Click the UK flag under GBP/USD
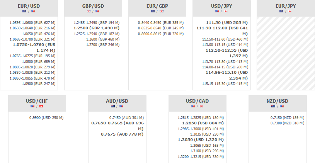This screenshot has width=315, height=163. 89,11
